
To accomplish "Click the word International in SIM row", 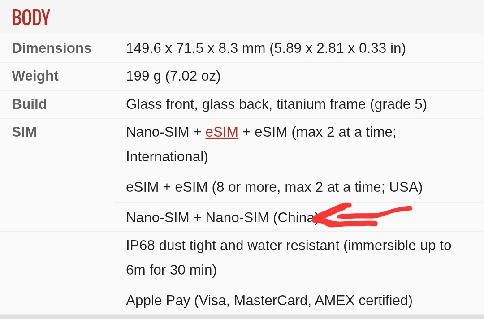I will [x=167, y=157].
